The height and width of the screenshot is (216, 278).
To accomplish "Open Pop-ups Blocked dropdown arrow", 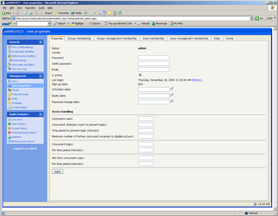I will (135, 23).
